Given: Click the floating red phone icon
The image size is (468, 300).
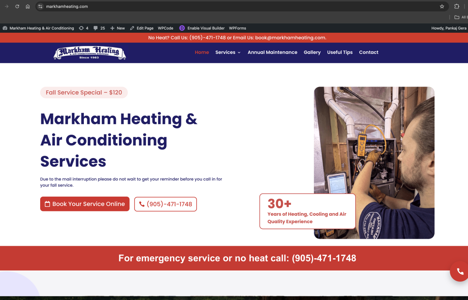Looking at the screenshot, I should (460, 272).
